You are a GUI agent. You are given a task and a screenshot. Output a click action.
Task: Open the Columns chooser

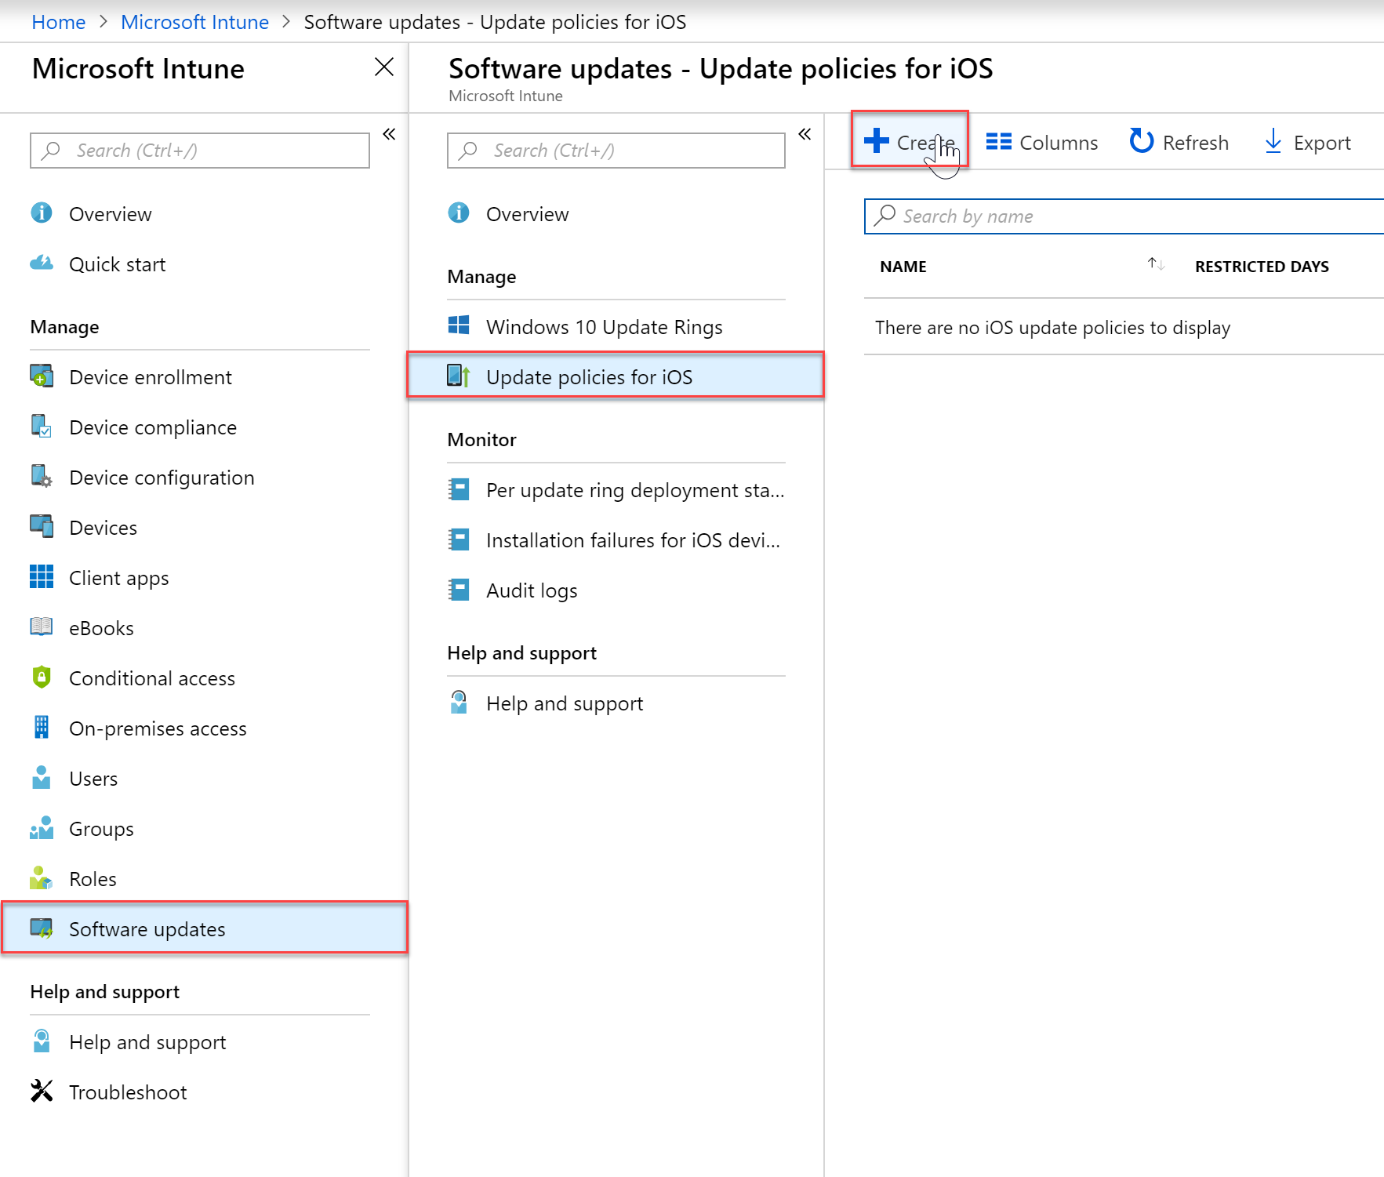pyautogui.click(x=1041, y=142)
